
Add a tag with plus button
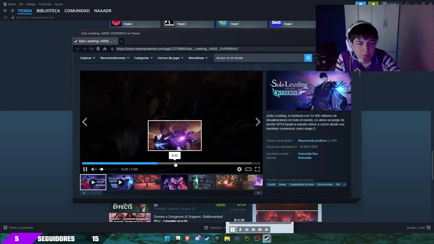pyautogui.click(x=344, y=184)
